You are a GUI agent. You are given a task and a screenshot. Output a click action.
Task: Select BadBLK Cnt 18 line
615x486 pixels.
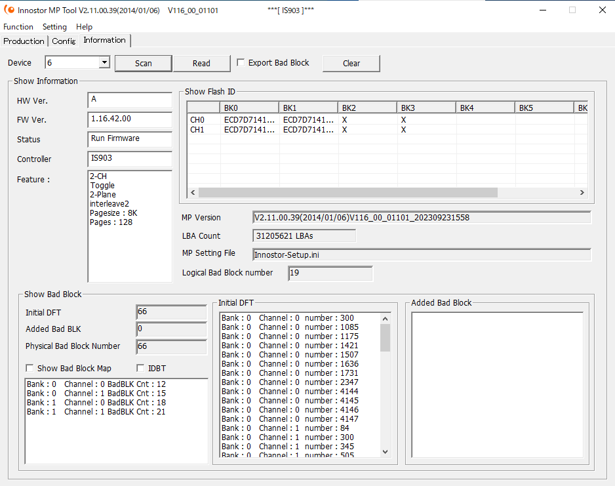96,403
